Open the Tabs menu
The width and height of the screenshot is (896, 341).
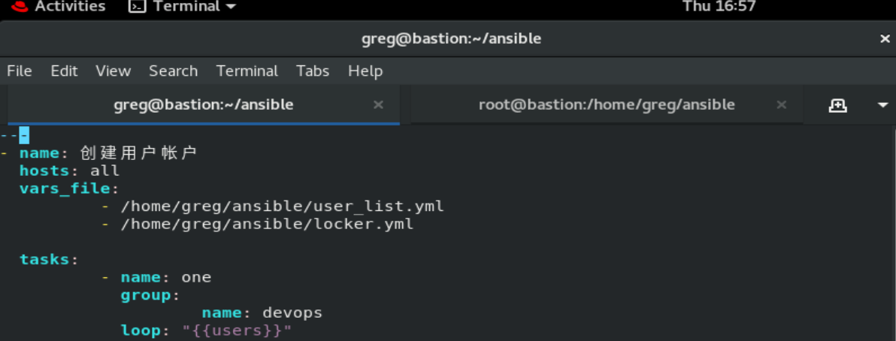(313, 71)
